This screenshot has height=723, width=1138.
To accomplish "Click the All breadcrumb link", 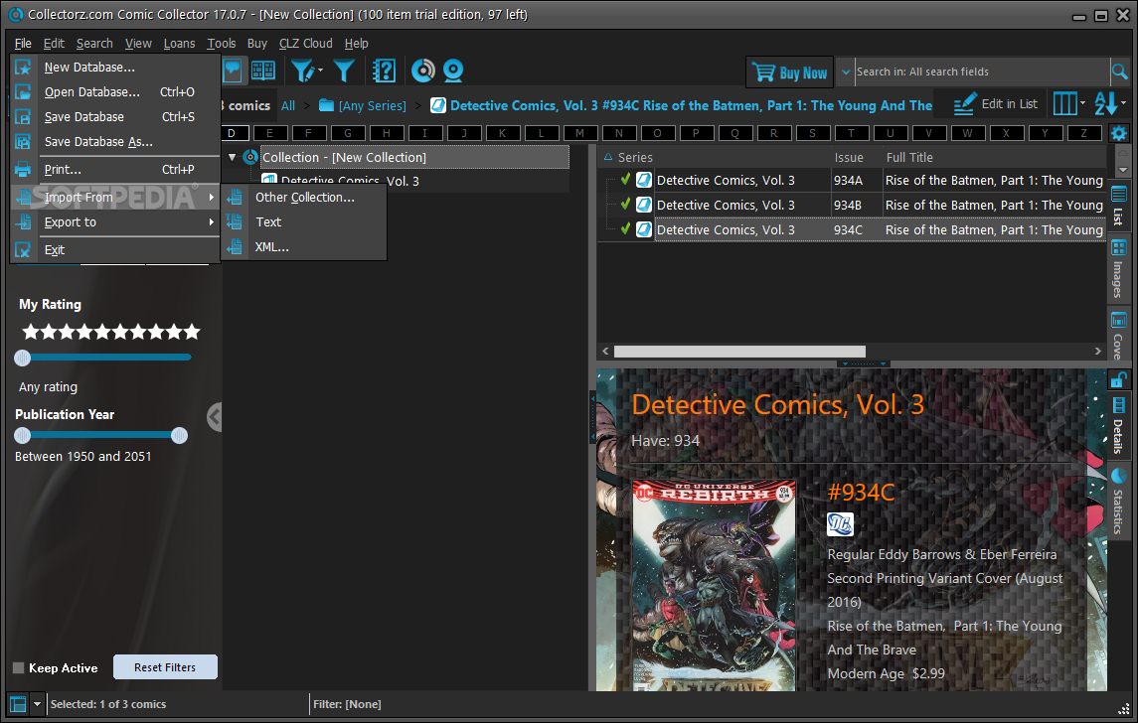I will (x=288, y=105).
